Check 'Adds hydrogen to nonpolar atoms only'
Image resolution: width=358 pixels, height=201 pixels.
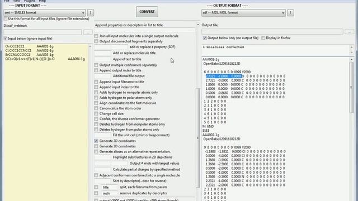tap(96, 92)
